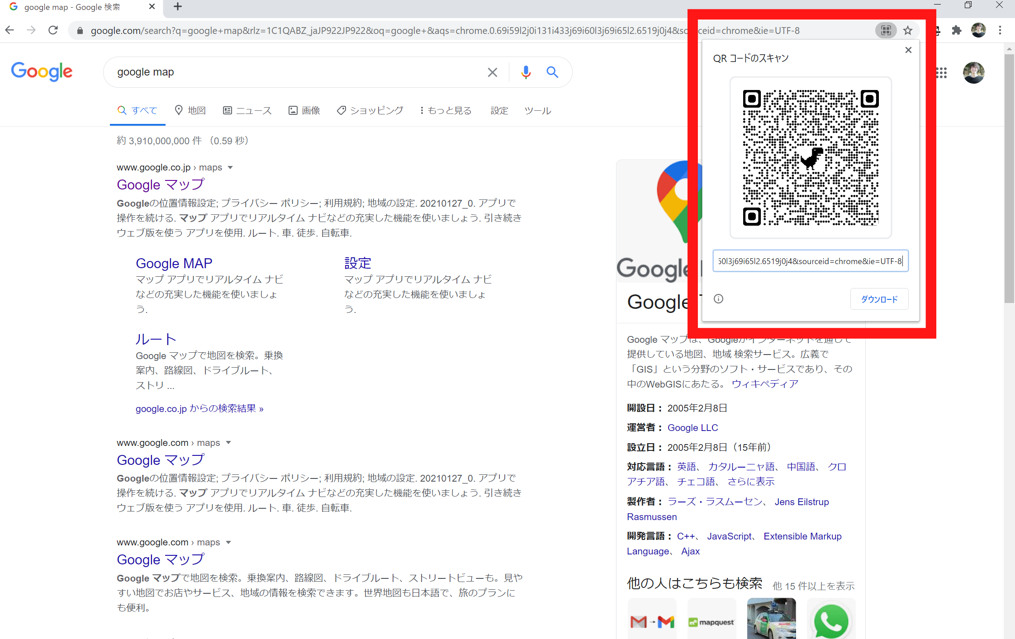The width and height of the screenshot is (1015, 639).
Task: Expand dropdown arrow of third www.google.com › maps result
Action: [228, 542]
